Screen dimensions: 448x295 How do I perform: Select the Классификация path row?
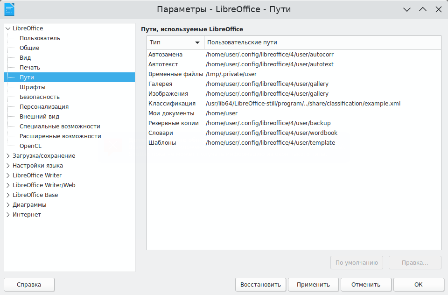[x=294, y=104]
